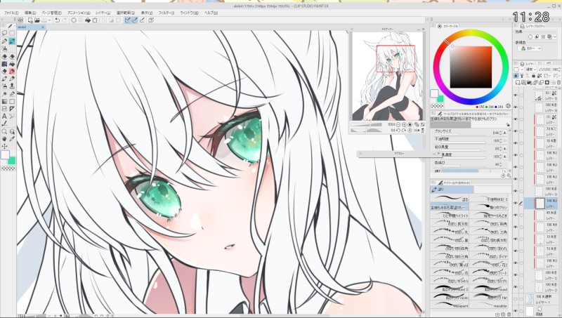Click Zoom in in Navigator panel

tap(404, 124)
